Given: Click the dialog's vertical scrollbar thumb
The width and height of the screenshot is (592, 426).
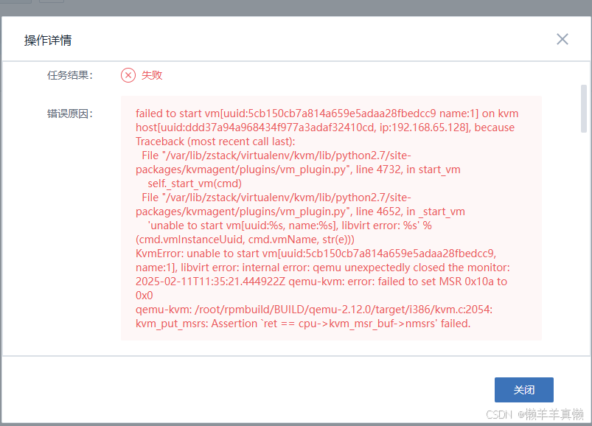Looking at the screenshot, I should [x=584, y=108].
